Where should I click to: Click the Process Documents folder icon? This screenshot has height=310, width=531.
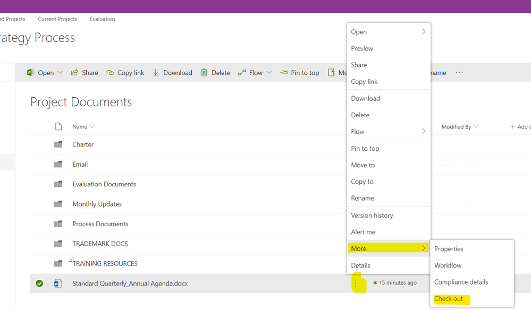click(x=58, y=224)
